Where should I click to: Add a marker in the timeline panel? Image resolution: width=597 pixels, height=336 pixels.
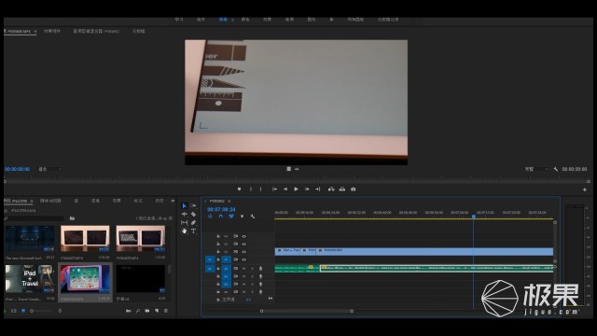(242, 217)
